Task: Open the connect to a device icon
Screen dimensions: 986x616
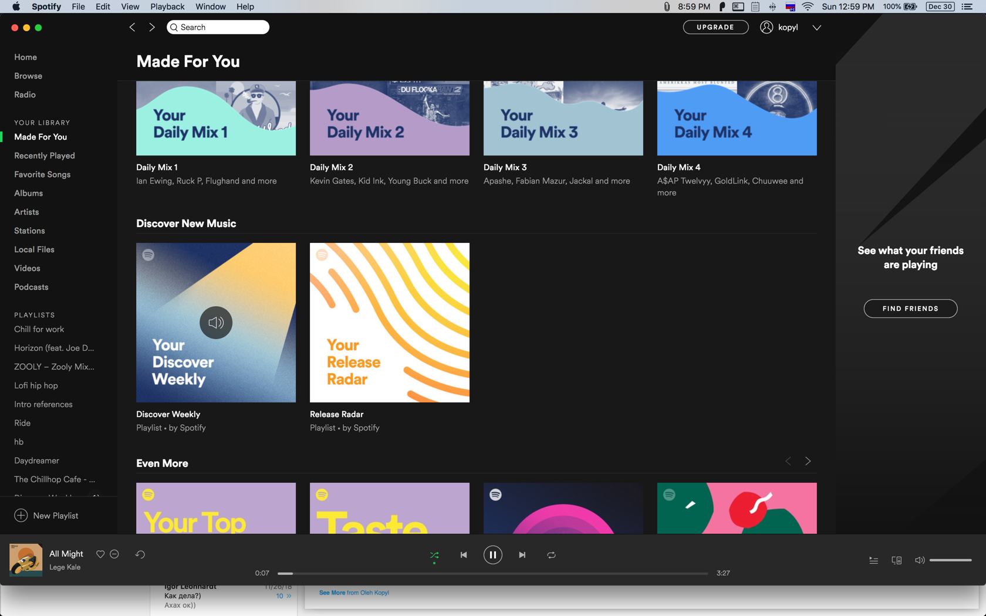Action: 897,560
